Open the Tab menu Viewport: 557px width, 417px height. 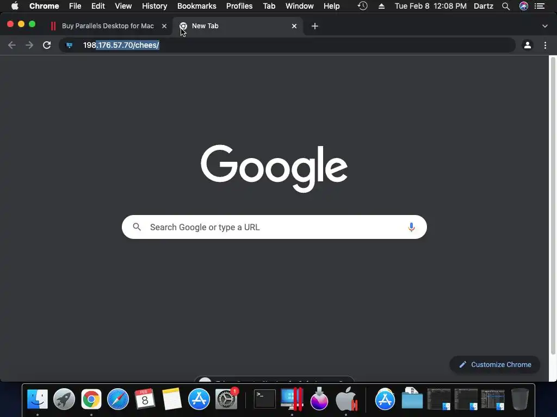[x=269, y=6]
